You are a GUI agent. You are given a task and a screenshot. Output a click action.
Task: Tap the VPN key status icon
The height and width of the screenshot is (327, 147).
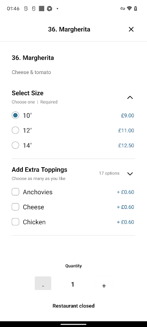click(122, 9)
